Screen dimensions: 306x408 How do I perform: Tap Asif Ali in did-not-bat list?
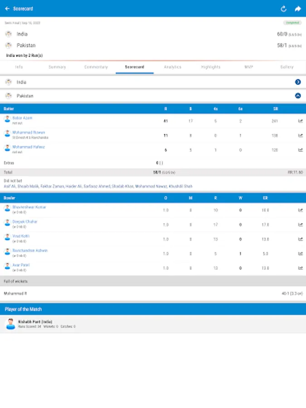point(10,186)
